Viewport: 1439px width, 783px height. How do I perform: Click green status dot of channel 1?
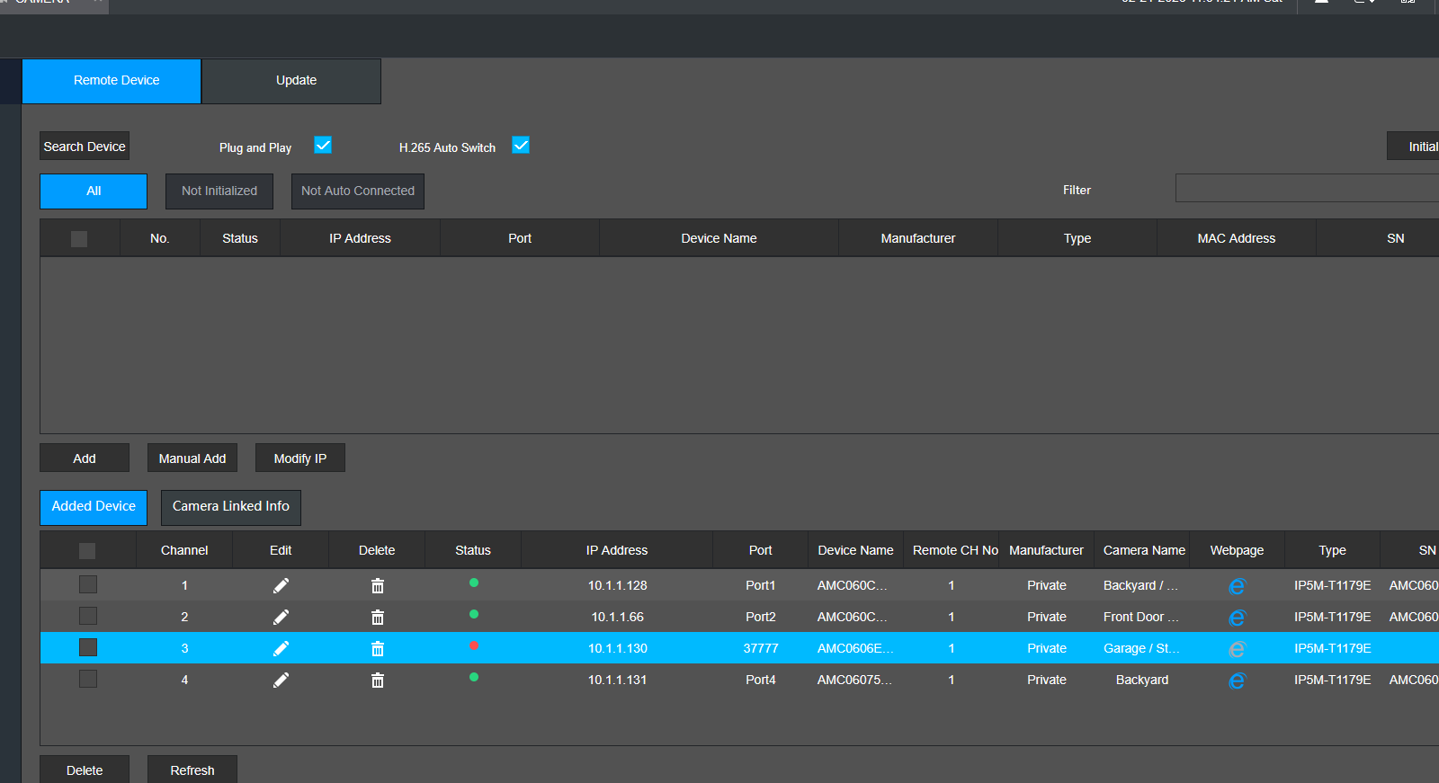[x=474, y=583]
